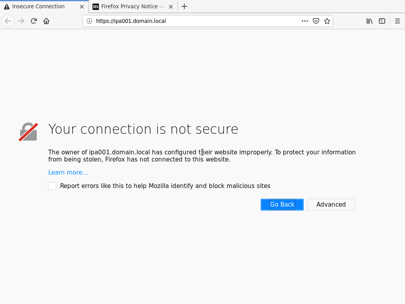The height and width of the screenshot is (304, 405).
Task: Open the Library panel
Action: 369,21
